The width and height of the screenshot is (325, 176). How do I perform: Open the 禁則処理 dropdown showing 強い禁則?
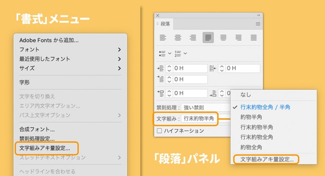(x=205, y=108)
